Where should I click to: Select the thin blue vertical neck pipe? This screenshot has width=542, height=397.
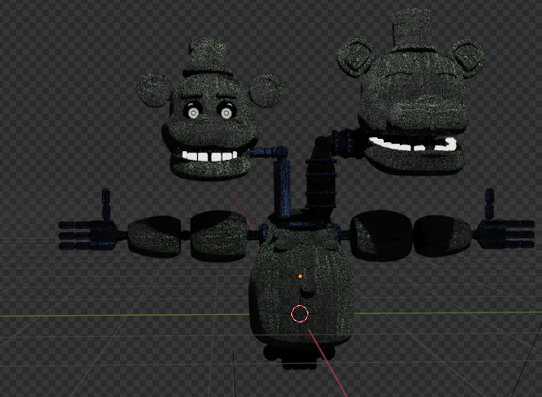click(x=282, y=188)
